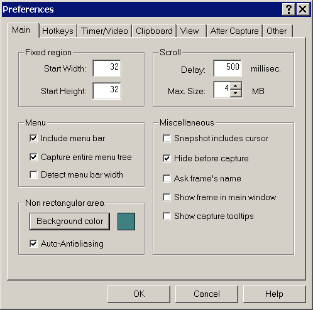Image resolution: width=313 pixels, height=310 pixels.
Task: Click the teal background color swatch
Action: [x=126, y=222]
